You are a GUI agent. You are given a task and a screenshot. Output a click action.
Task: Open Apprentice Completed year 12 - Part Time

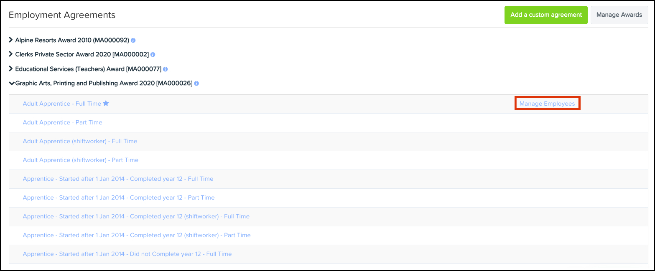[x=118, y=198]
